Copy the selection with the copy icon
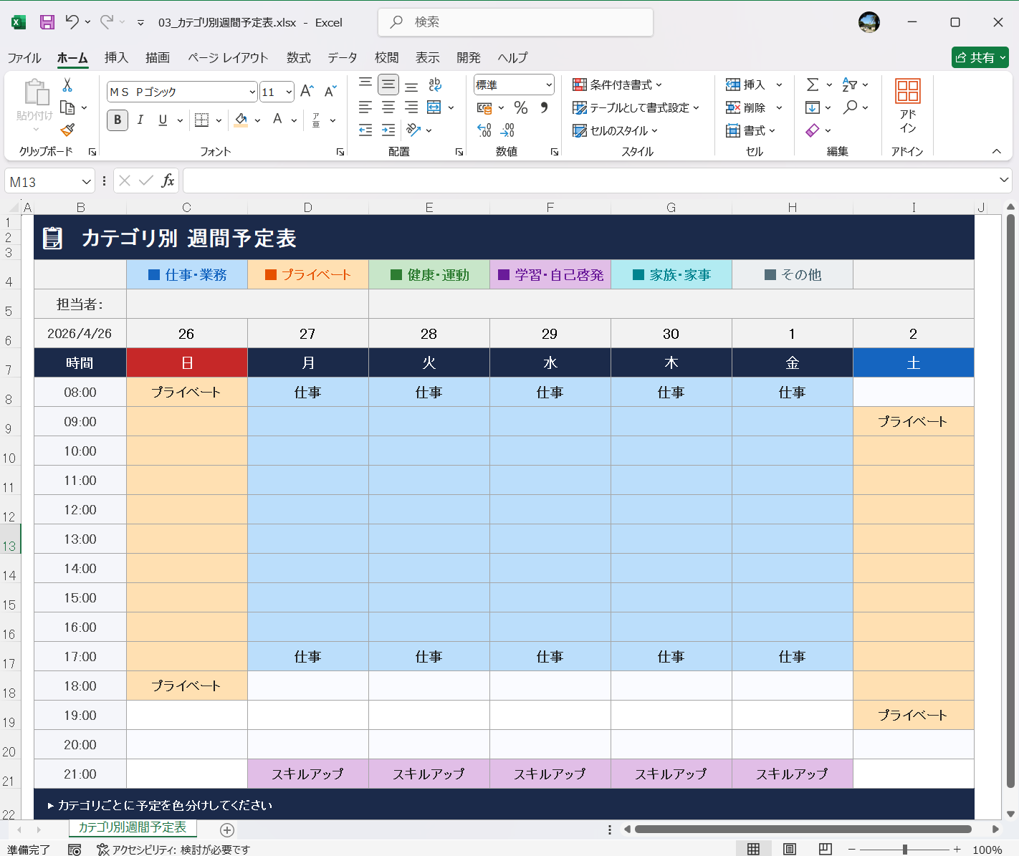The image size is (1019, 856). (67, 107)
